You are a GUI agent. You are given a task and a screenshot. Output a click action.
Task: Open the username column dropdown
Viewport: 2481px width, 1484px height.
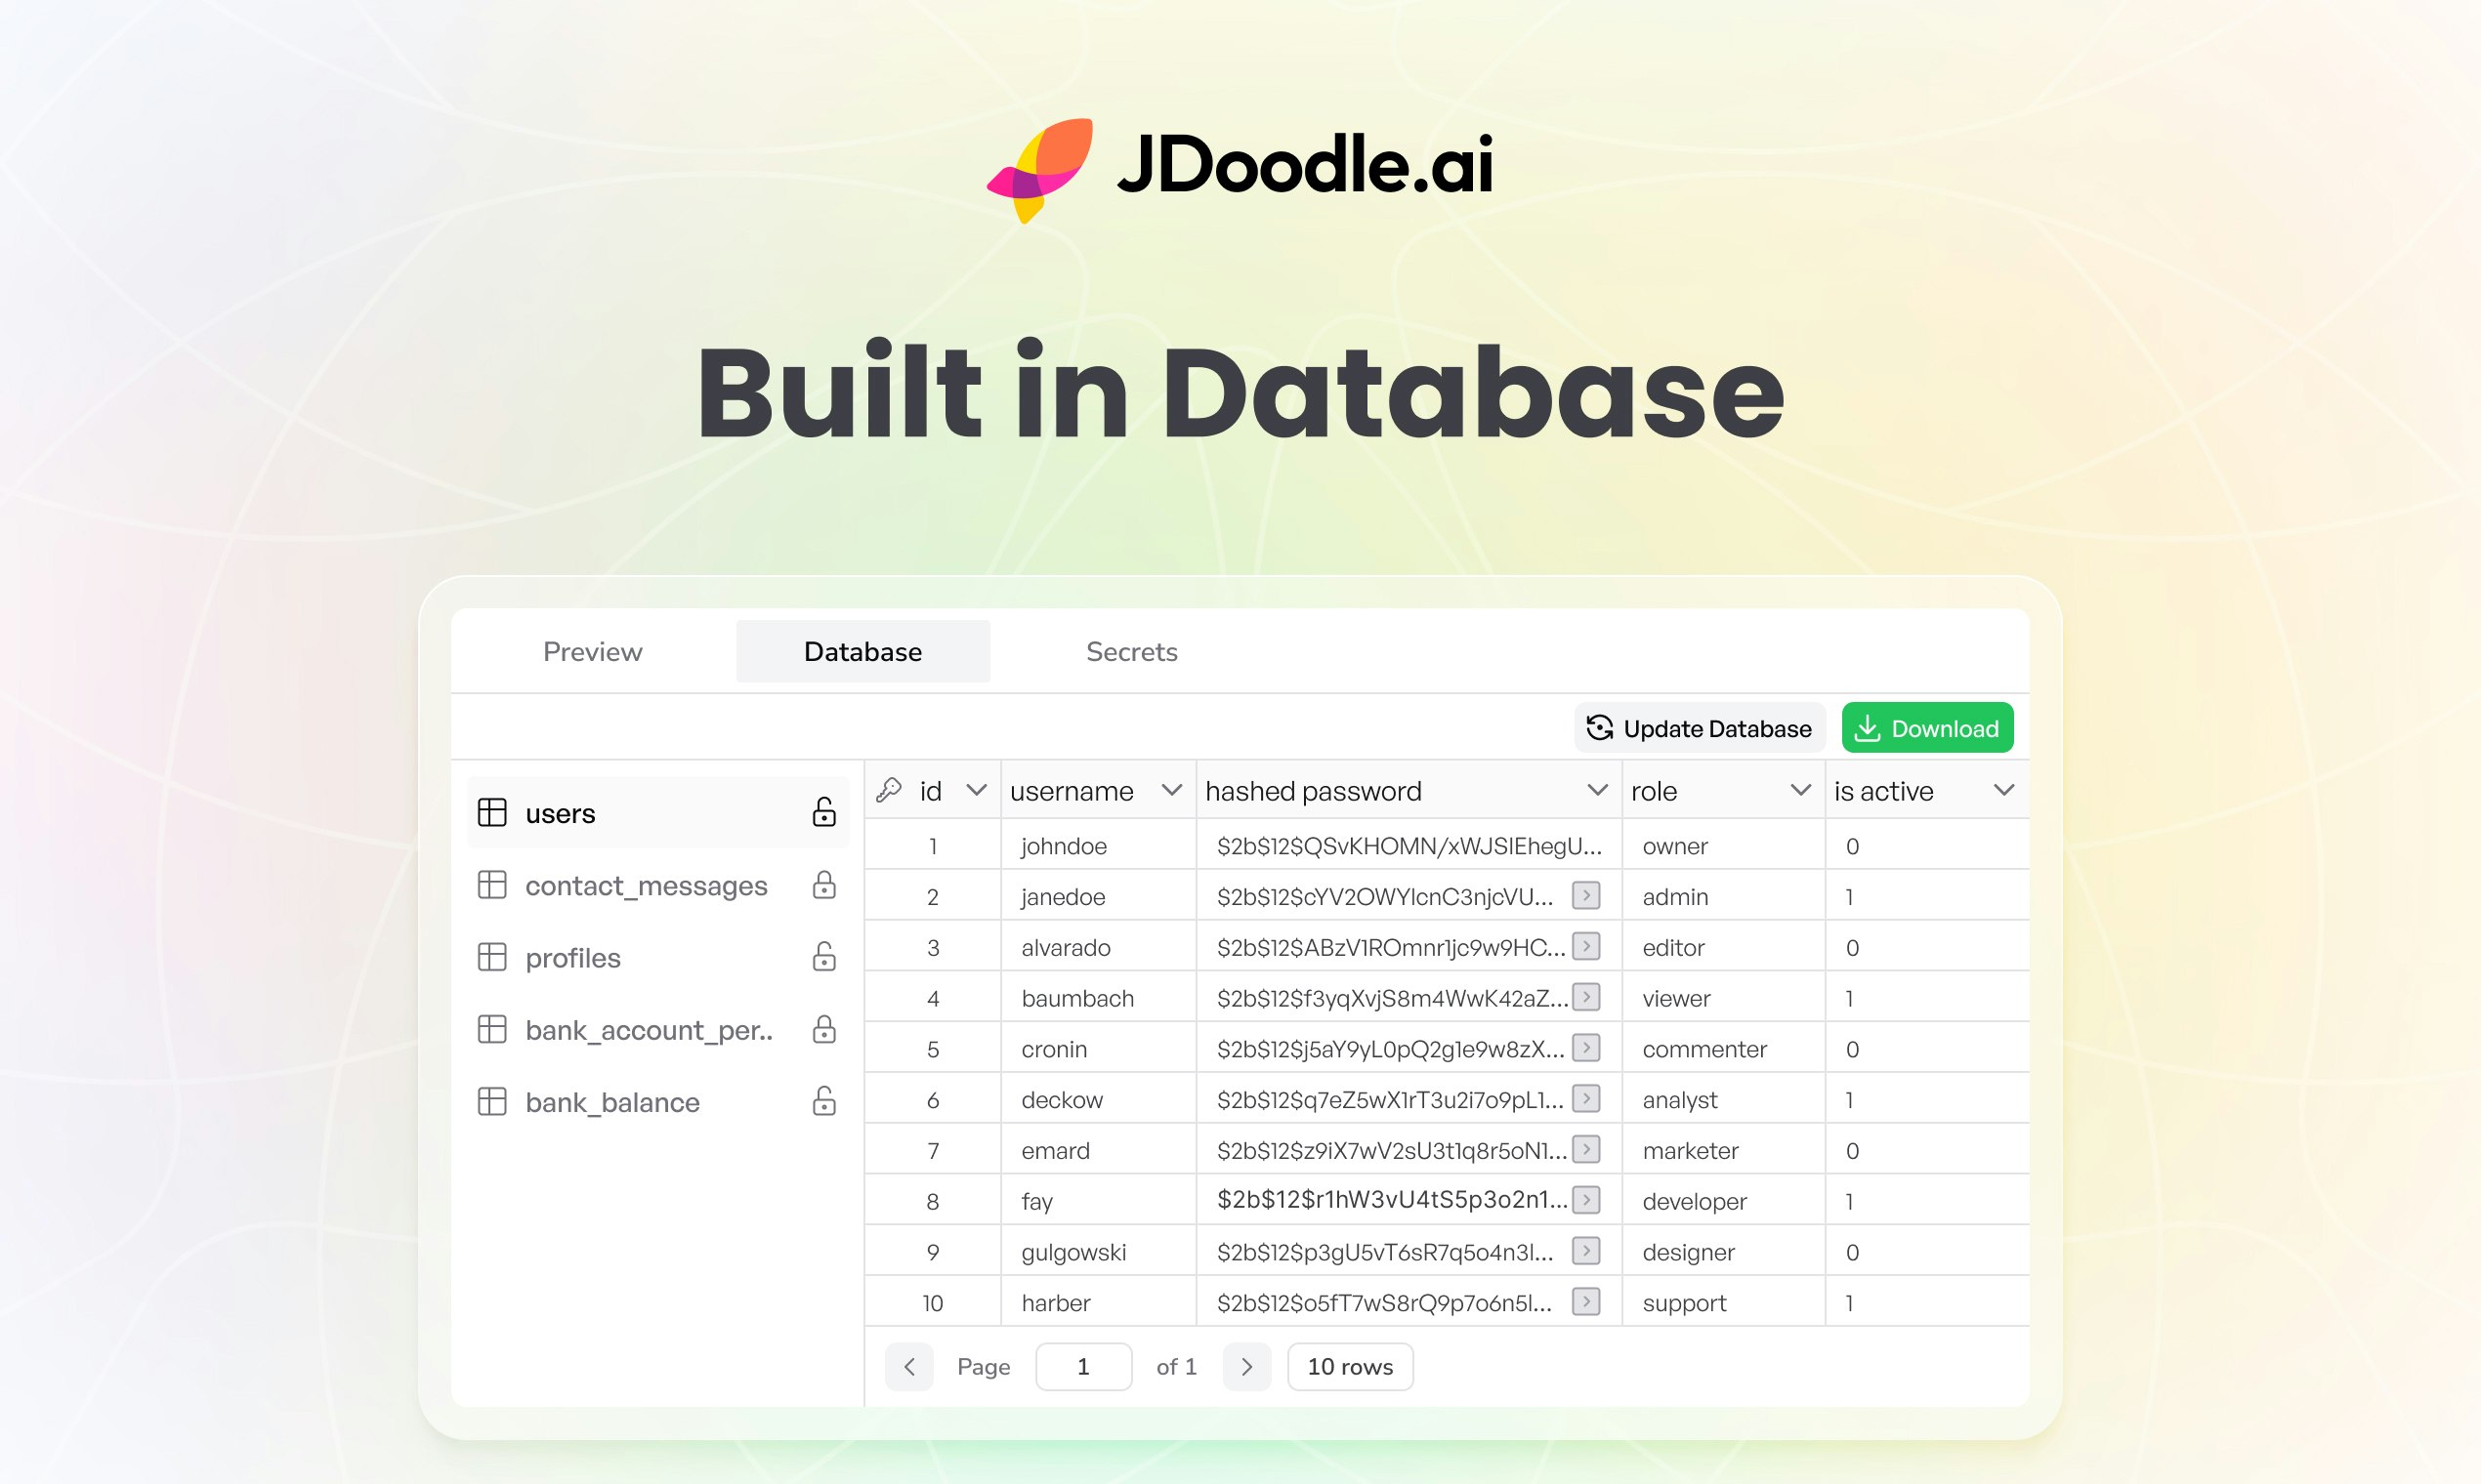pos(1171,789)
